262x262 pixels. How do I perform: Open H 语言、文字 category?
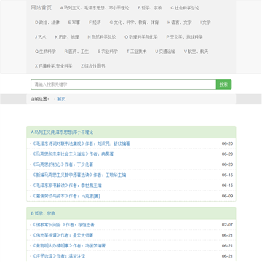[x=179, y=23]
